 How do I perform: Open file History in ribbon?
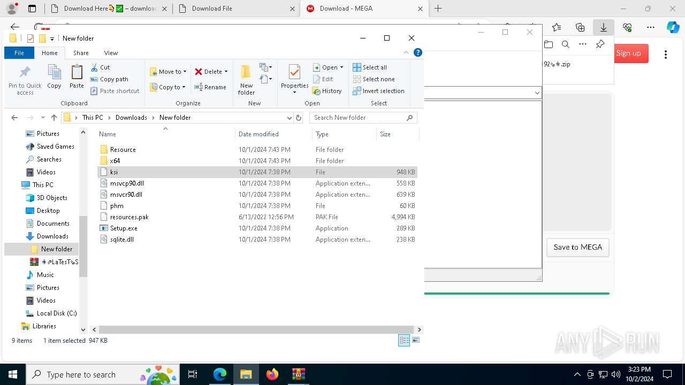(x=327, y=91)
